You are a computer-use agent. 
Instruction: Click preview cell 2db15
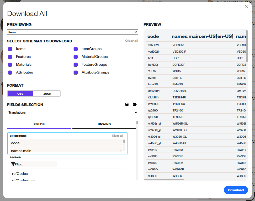click(152, 71)
